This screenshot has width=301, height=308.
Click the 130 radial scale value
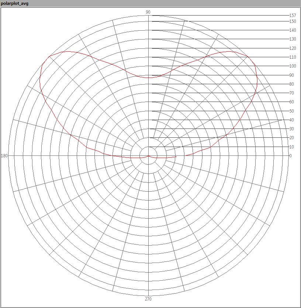[293, 39]
